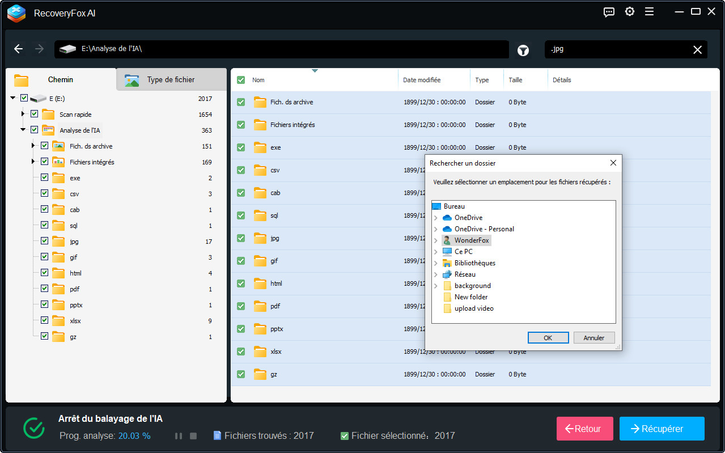This screenshot has height=453, width=725.
Task: Select the jpg folder icon in file list
Action: [x=260, y=238]
